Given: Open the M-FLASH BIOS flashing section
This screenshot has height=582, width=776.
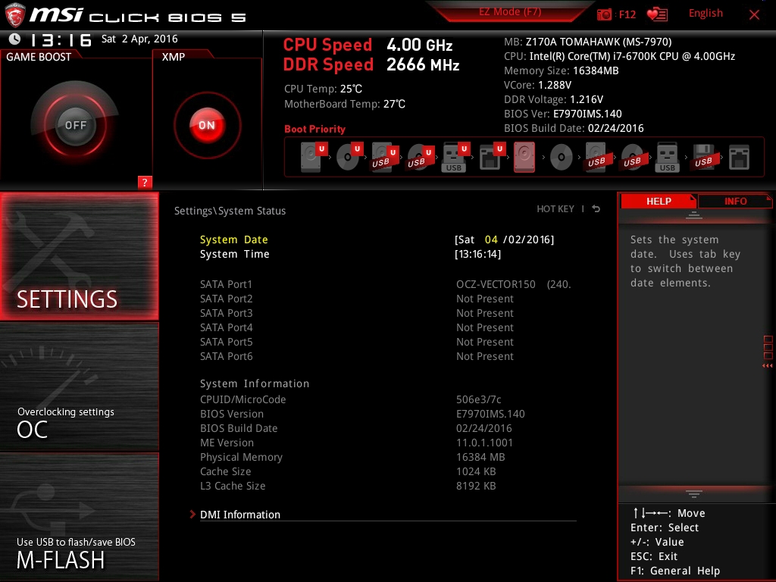Looking at the screenshot, I should (79, 517).
